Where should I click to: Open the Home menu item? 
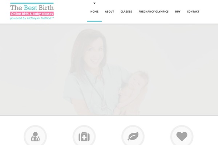[x=94, y=12]
